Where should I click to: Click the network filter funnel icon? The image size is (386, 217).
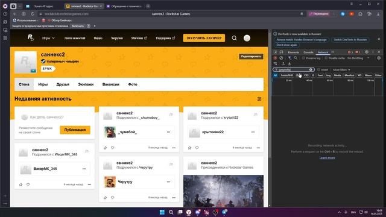pos(289,58)
